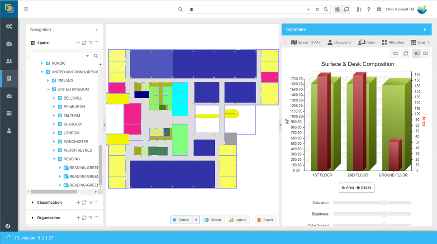Click the main Zoning button with layers icon

coord(181,220)
